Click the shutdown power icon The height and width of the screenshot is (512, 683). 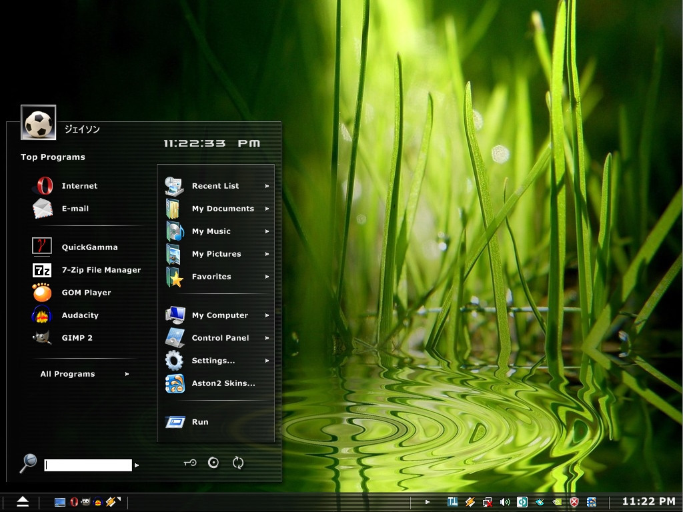click(x=213, y=463)
